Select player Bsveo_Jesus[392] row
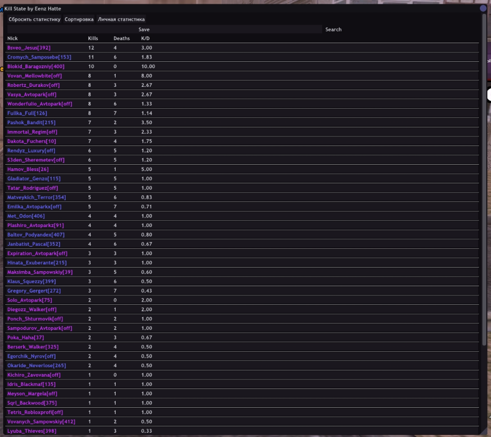491x437 pixels. pos(29,48)
